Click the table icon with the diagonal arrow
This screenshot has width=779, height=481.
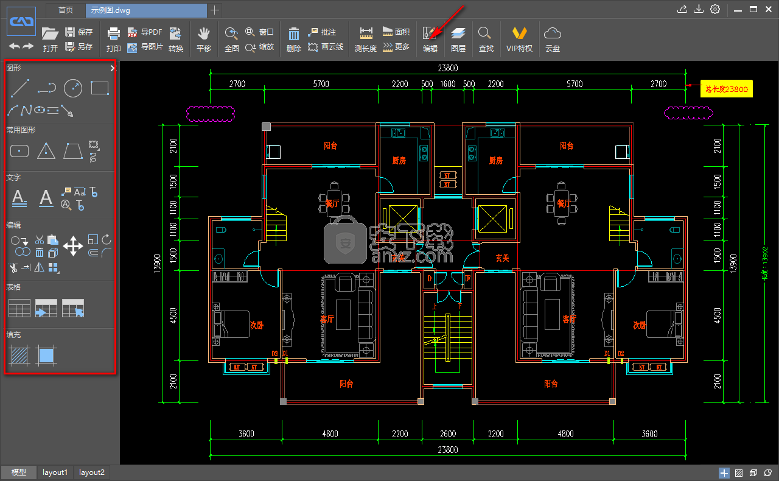pyautogui.click(x=73, y=307)
